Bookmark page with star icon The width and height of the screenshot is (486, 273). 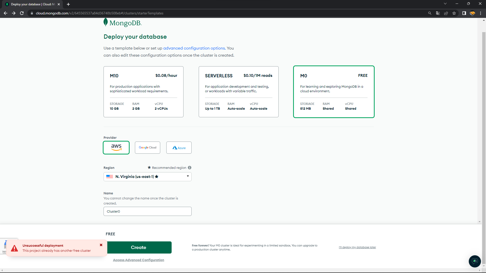coord(454,13)
